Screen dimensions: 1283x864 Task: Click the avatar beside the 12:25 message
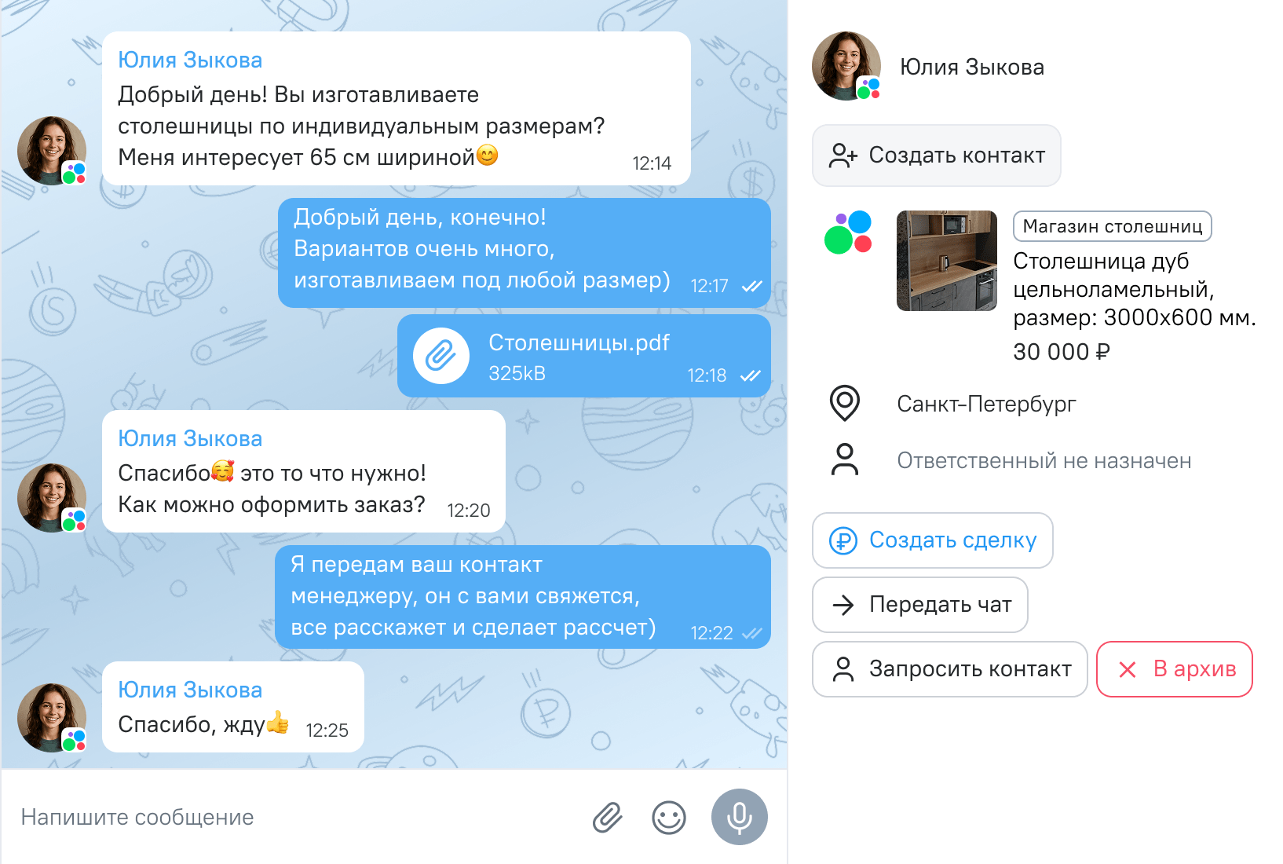click(52, 718)
